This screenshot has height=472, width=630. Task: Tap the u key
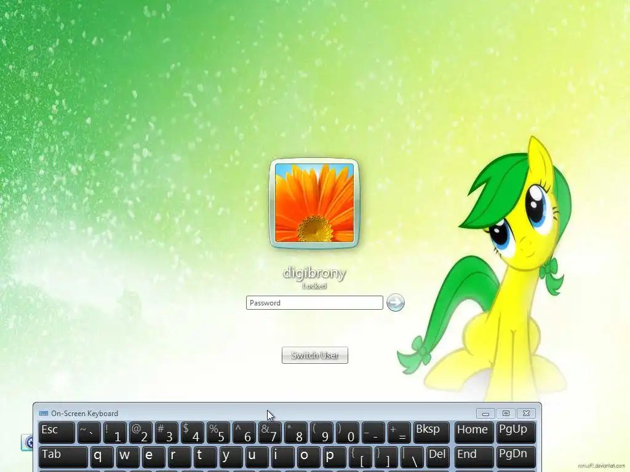[x=257, y=457]
